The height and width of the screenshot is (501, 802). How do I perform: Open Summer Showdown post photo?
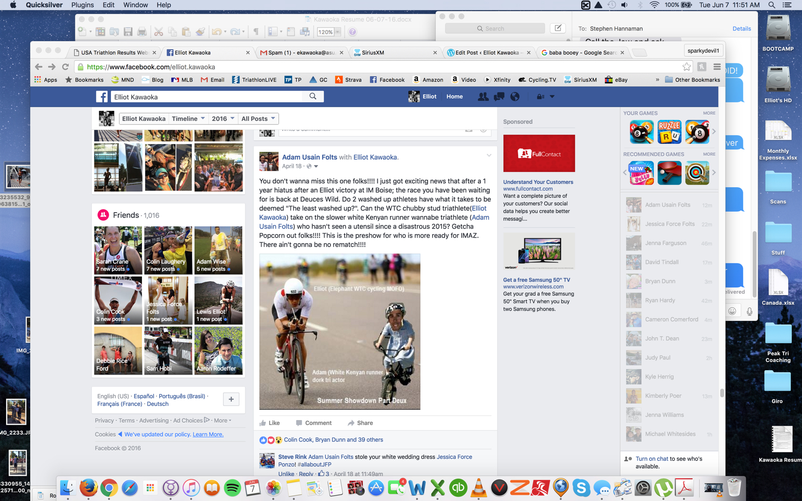coord(340,331)
